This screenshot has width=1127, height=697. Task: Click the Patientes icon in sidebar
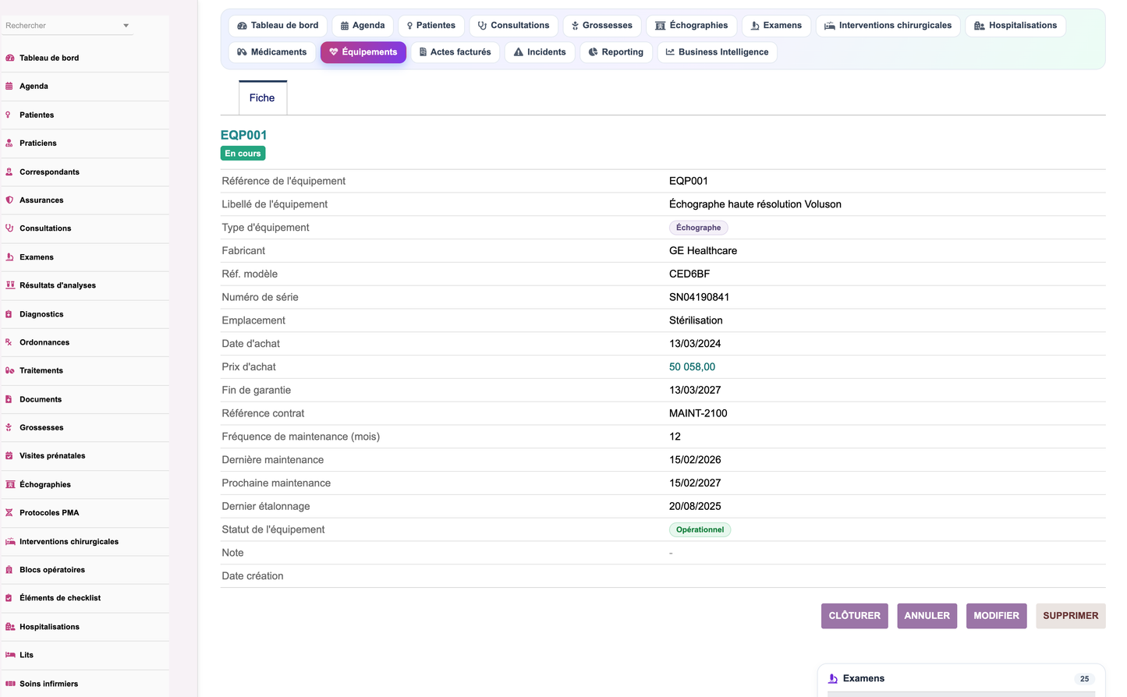(9, 115)
